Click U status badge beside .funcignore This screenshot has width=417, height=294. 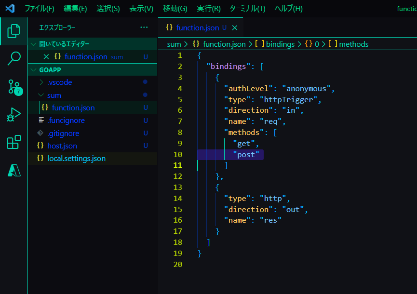coord(146,120)
